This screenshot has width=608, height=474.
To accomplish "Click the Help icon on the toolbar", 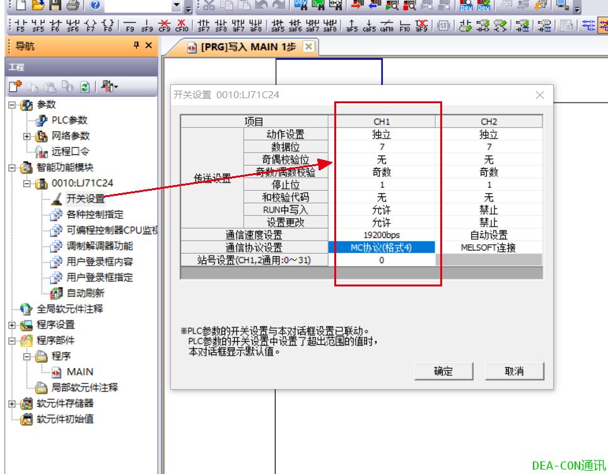I will [x=95, y=7].
